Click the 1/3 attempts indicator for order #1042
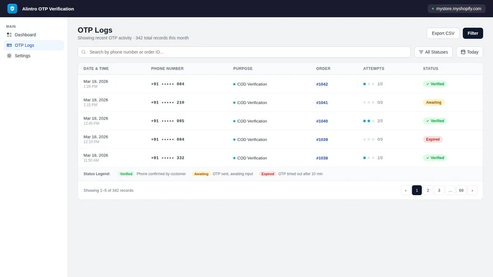The image size is (493, 277). click(373, 84)
